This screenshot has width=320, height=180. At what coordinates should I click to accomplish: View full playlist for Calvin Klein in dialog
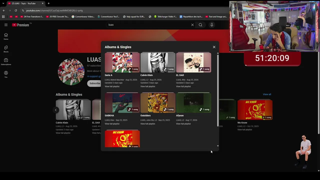click(148, 86)
